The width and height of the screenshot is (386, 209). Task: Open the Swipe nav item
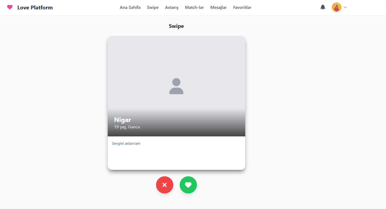(153, 8)
